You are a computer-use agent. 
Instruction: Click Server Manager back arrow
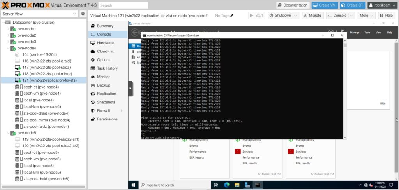tap(134, 32)
